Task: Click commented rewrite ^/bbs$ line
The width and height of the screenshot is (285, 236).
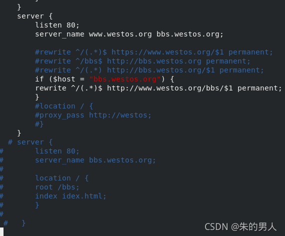Action: (142, 61)
